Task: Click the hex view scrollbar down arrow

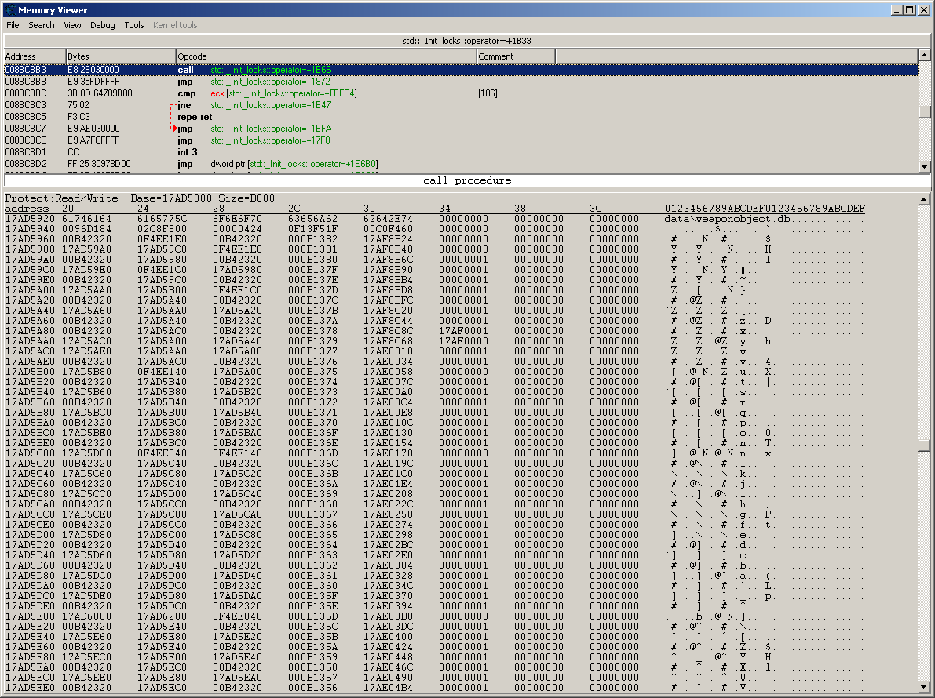Action: [925, 687]
